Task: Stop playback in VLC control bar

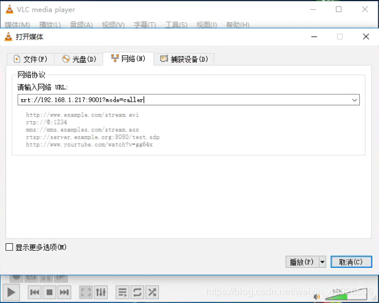Action: [49, 293]
